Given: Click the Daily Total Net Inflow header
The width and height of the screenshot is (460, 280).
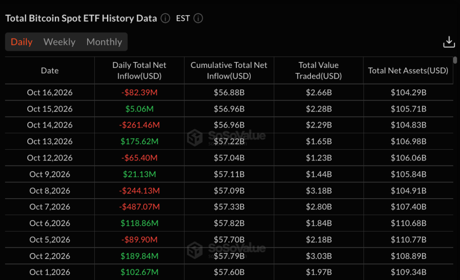Looking at the screenshot, I should pos(139,71).
